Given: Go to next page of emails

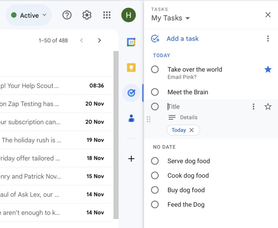Looking at the screenshot, I should 99,40.
